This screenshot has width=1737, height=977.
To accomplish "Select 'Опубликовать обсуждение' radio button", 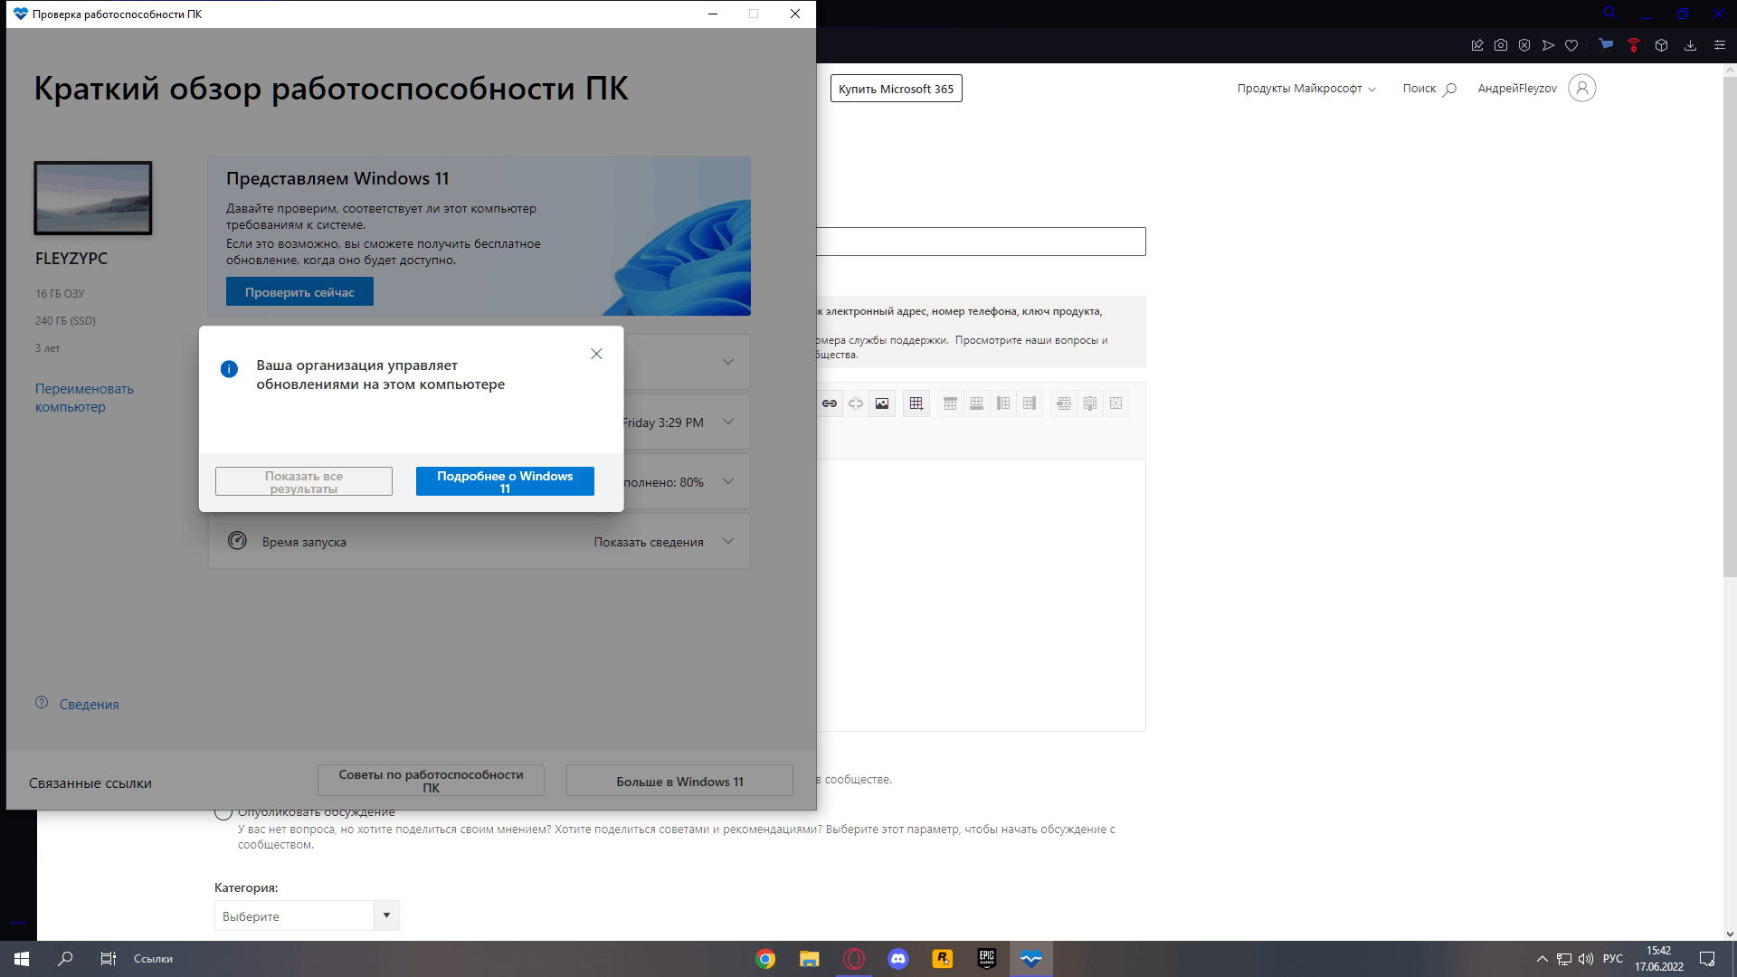I will [223, 812].
